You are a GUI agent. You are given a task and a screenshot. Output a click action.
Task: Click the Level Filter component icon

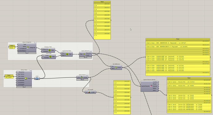[x=50, y=57]
